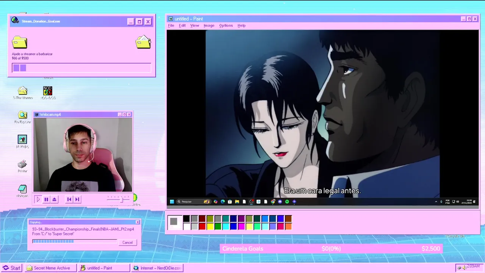
Task: Open the Copilot icon in the inner taskbar
Action: [x=216, y=202]
